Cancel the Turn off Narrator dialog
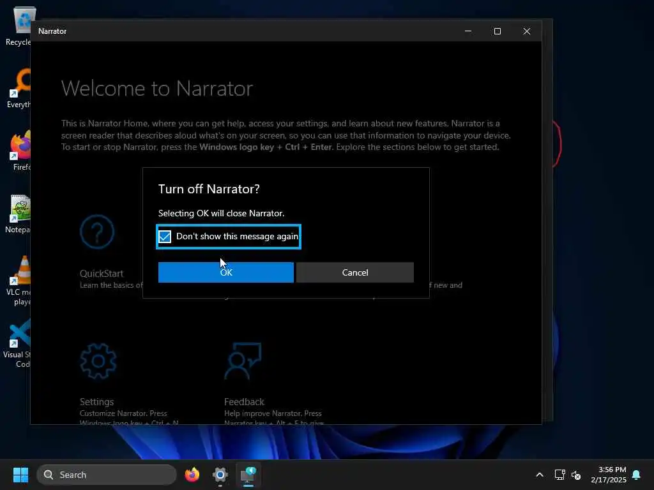Image resolution: width=654 pixels, height=490 pixels. [x=355, y=272]
